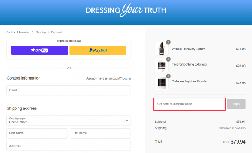Focus the Address field
This screenshot has height=153, width=252.
(x=69, y=146)
